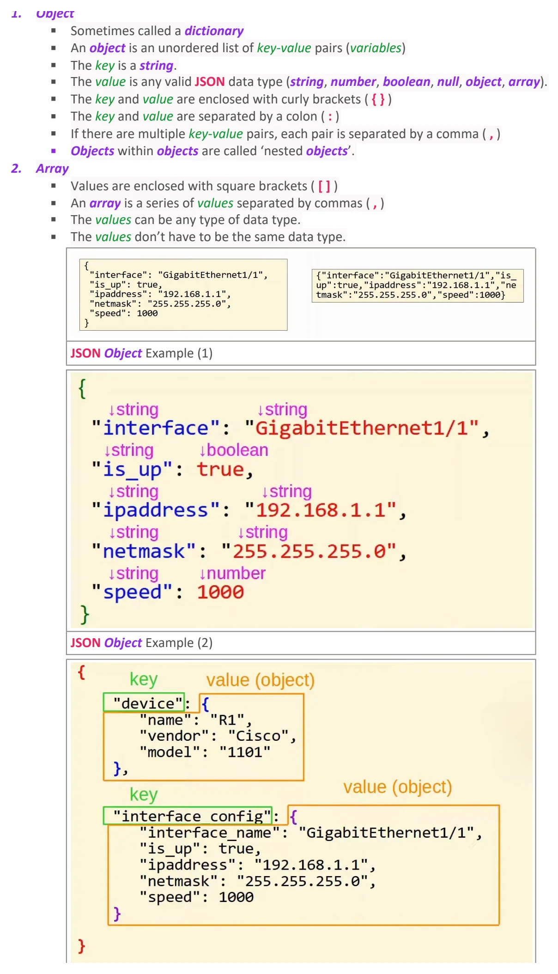558x974 pixels.
Task: Click the line "The values don't have to be the same data type."
Action: click(x=208, y=237)
